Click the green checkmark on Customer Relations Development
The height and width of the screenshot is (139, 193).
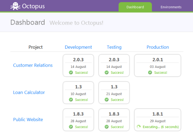tap(71, 72)
